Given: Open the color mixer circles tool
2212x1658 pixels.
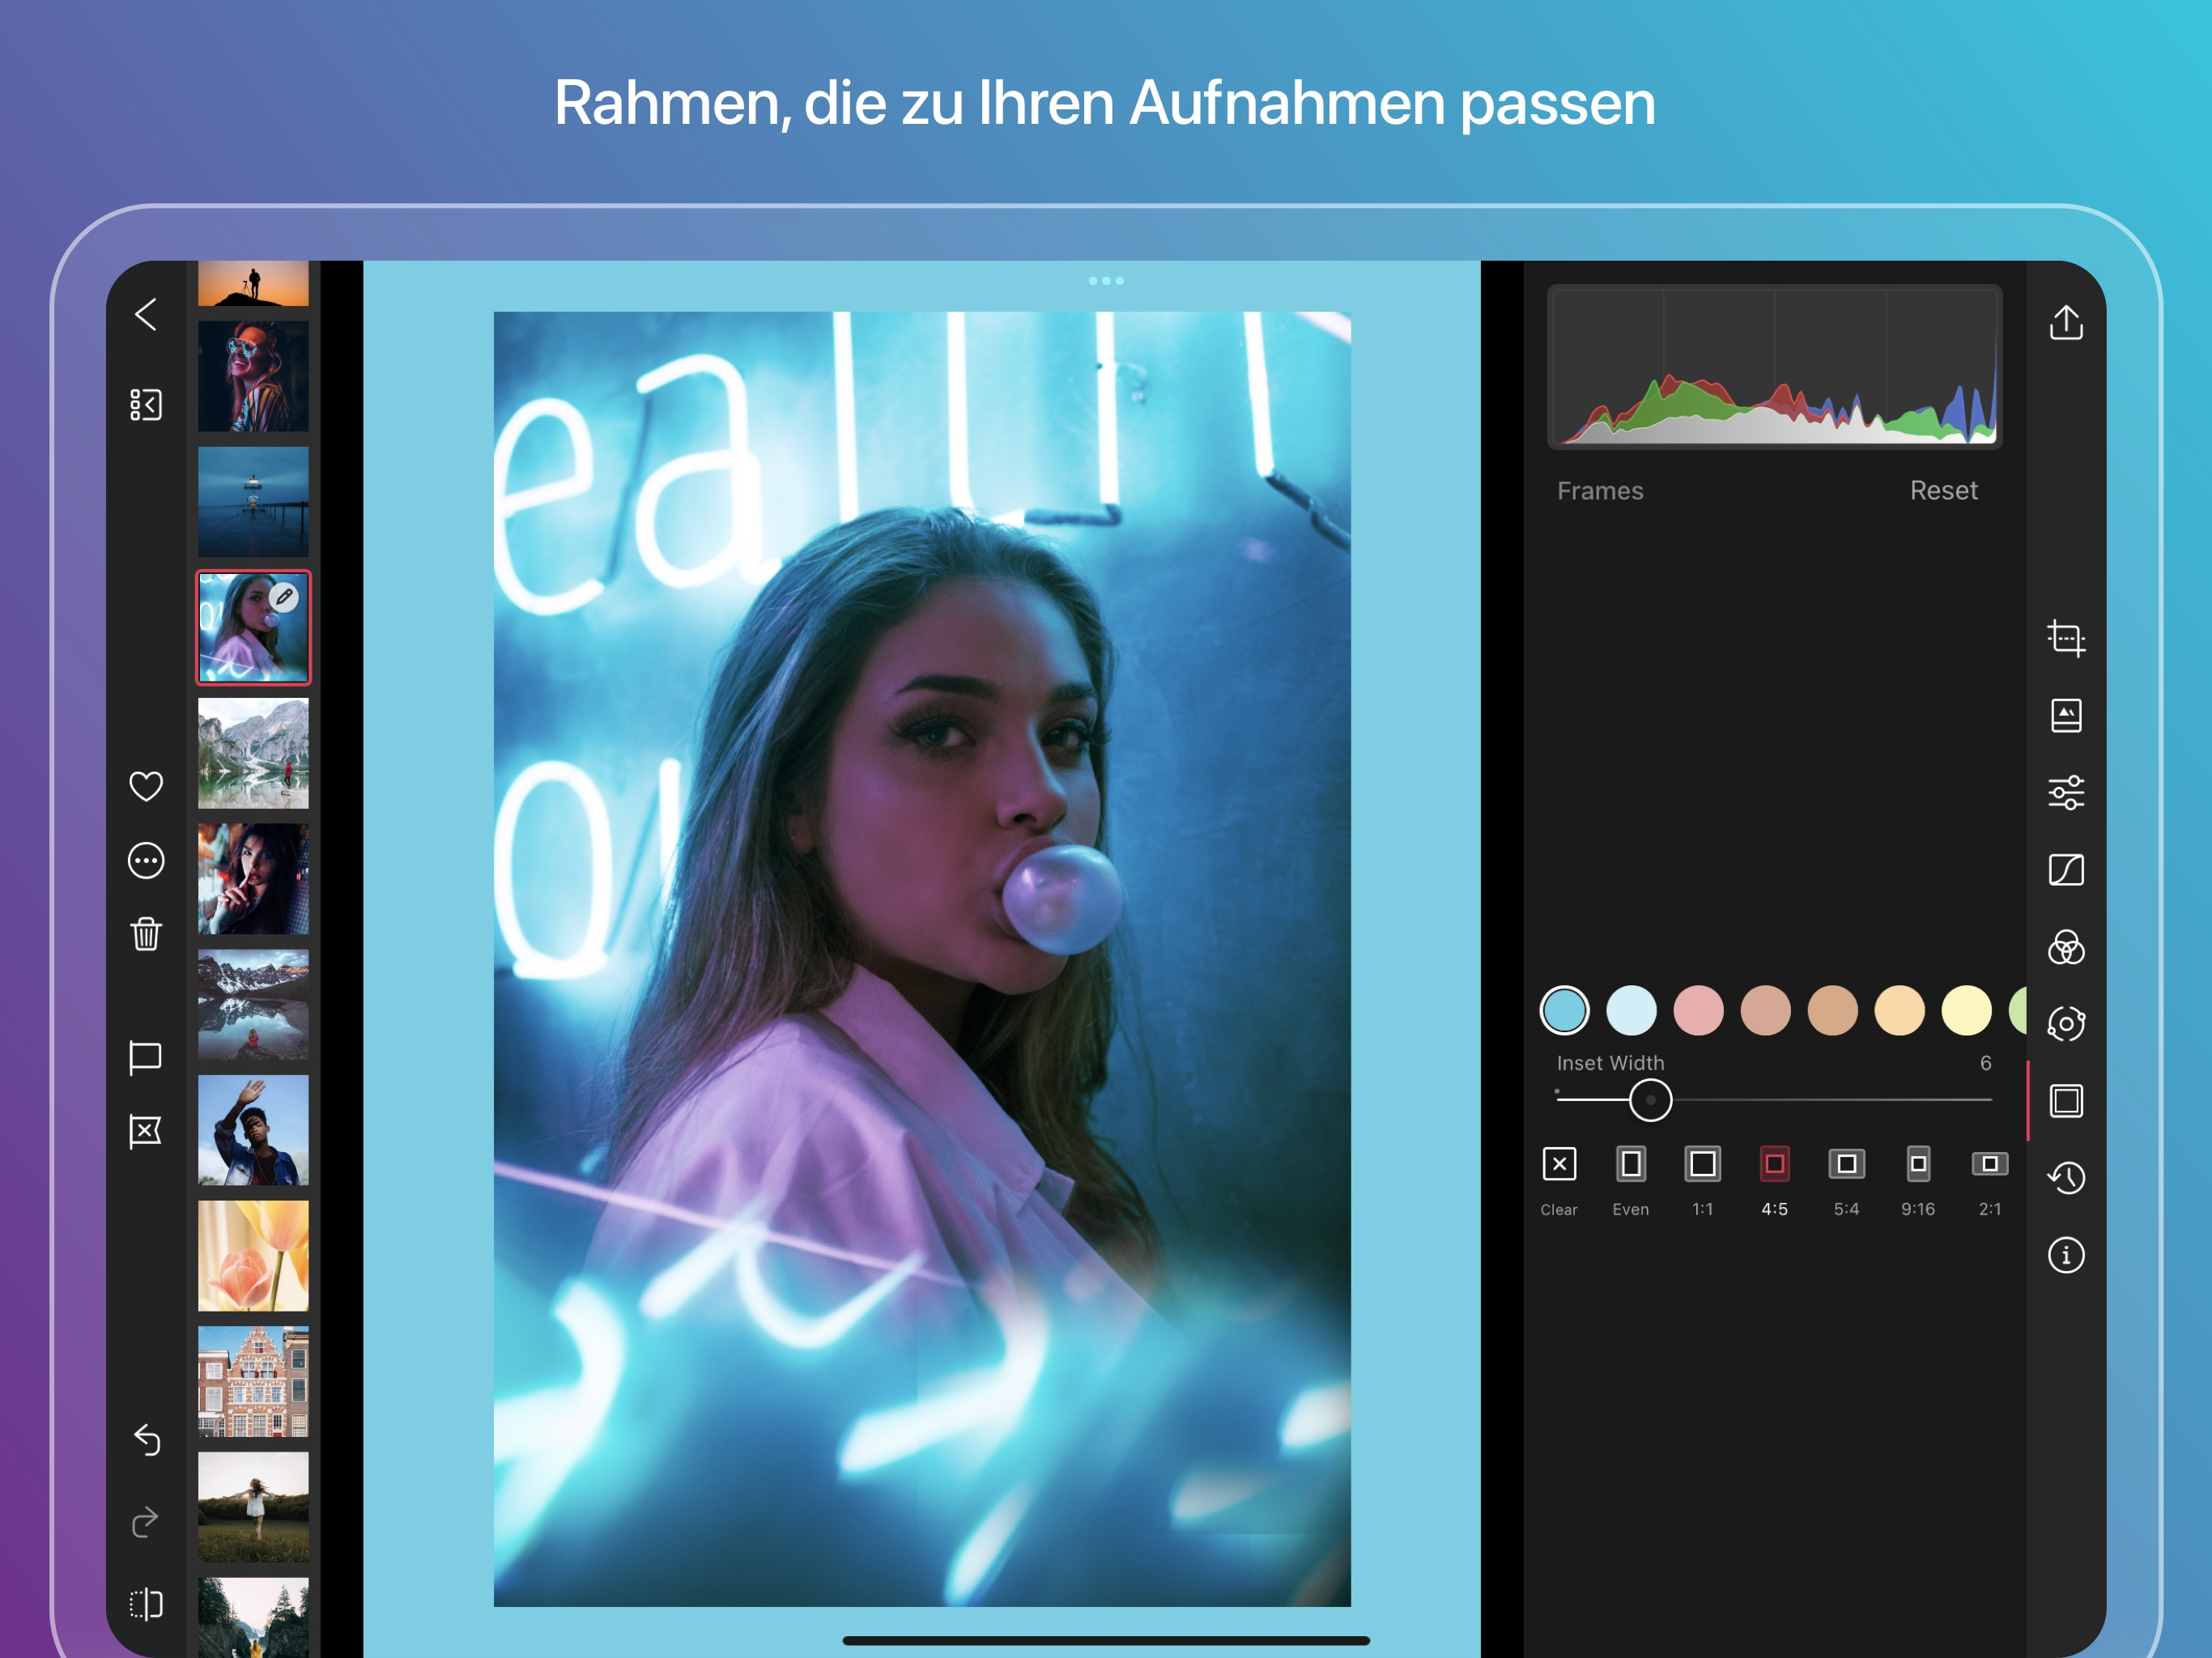Looking at the screenshot, I should point(2066,947).
